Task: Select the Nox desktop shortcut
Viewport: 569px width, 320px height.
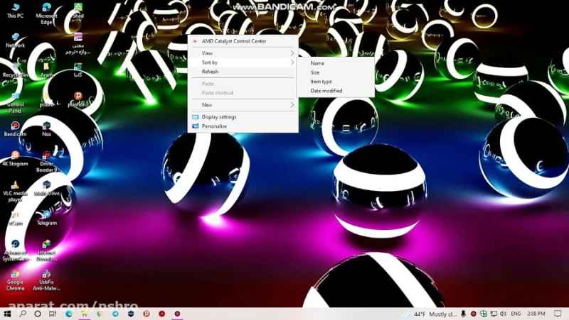Action: click(x=46, y=129)
